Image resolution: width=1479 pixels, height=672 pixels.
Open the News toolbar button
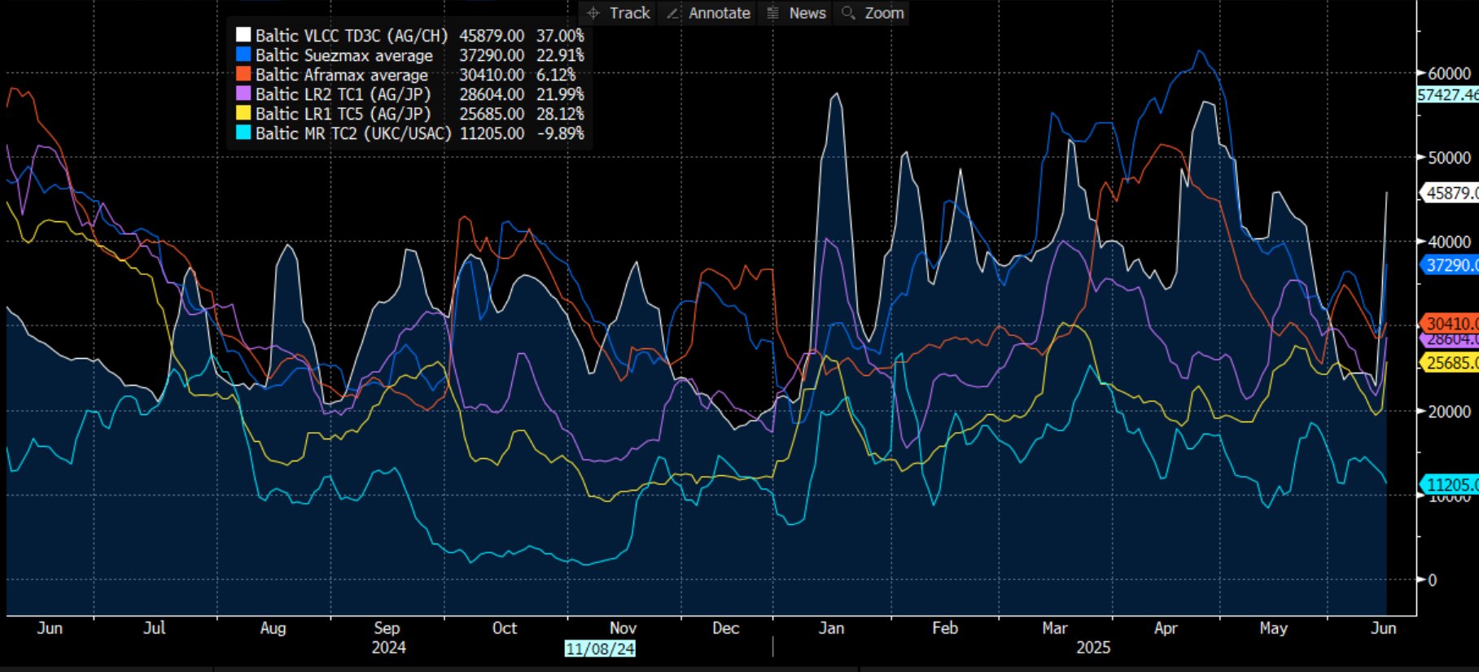pyautogui.click(x=795, y=13)
